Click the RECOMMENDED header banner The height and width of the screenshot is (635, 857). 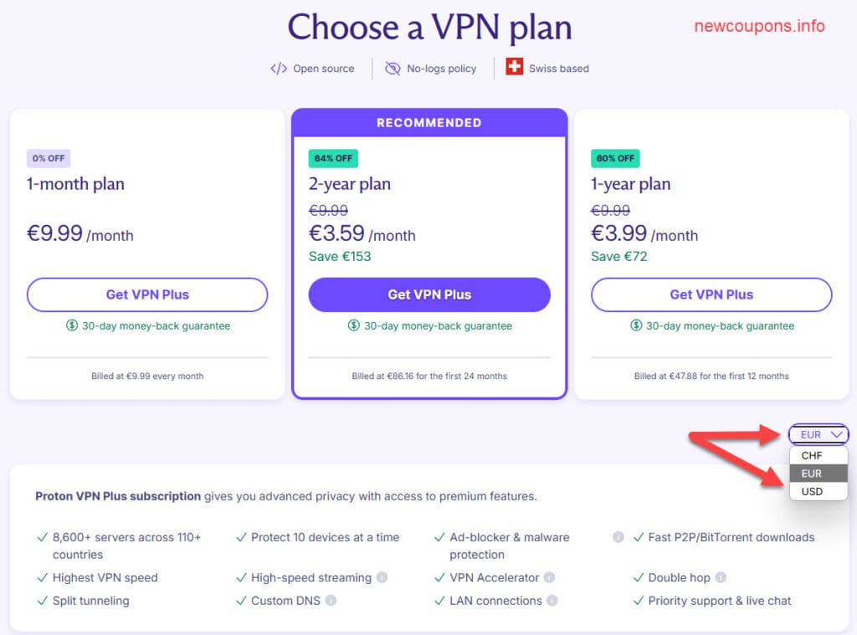[428, 122]
